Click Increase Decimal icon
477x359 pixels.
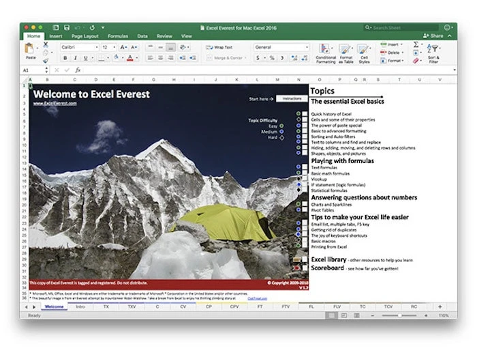(294, 57)
